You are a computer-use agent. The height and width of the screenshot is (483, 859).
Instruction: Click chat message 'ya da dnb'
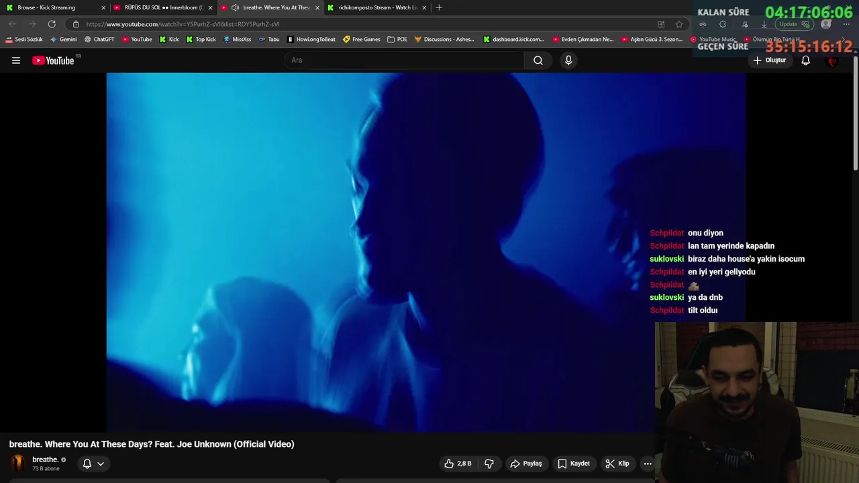point(705,297)
